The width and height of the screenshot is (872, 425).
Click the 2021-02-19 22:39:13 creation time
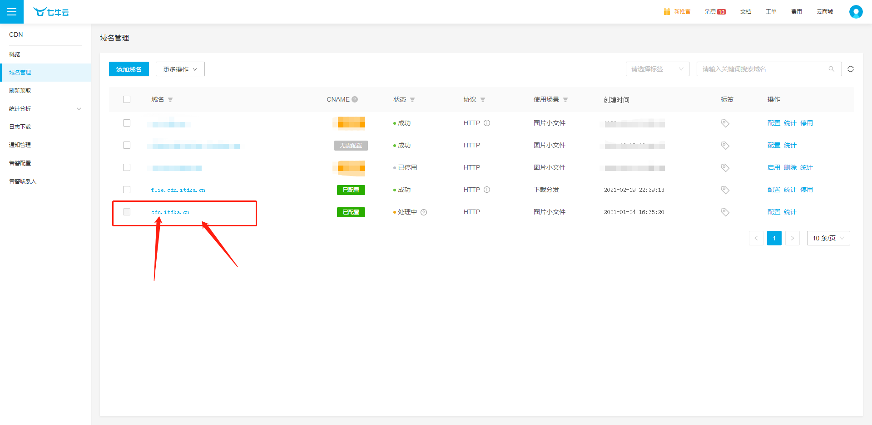tap(634, 190)
